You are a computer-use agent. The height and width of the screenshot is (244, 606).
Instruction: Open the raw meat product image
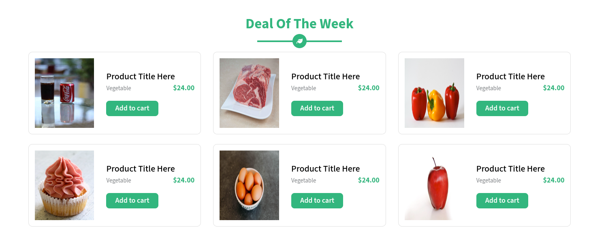[249, 93]
